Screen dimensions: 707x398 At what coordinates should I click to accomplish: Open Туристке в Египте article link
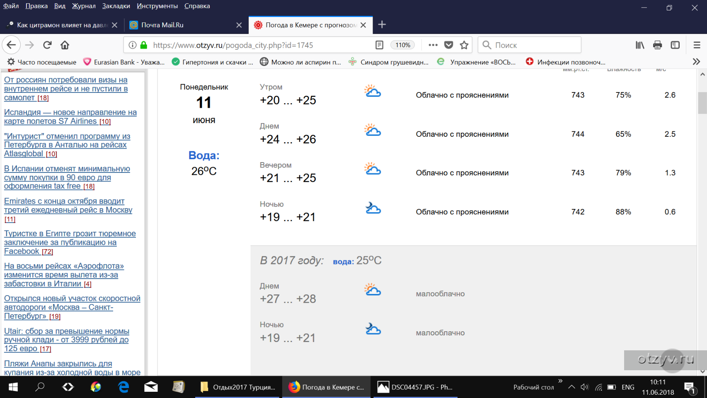tap(70, 242)
